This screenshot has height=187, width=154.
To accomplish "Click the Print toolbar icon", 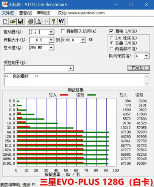I will coord(31,21).
